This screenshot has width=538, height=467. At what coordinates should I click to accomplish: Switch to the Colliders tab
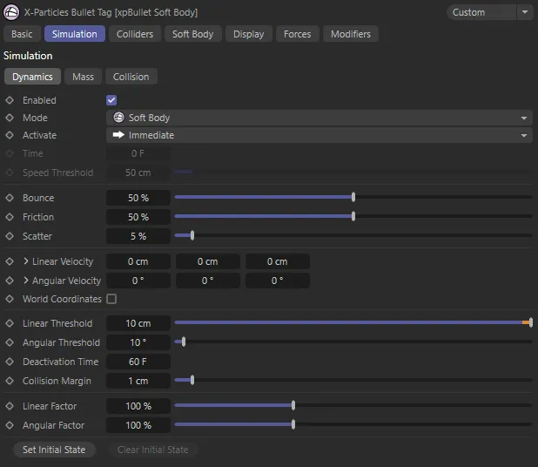pos(135,34)
